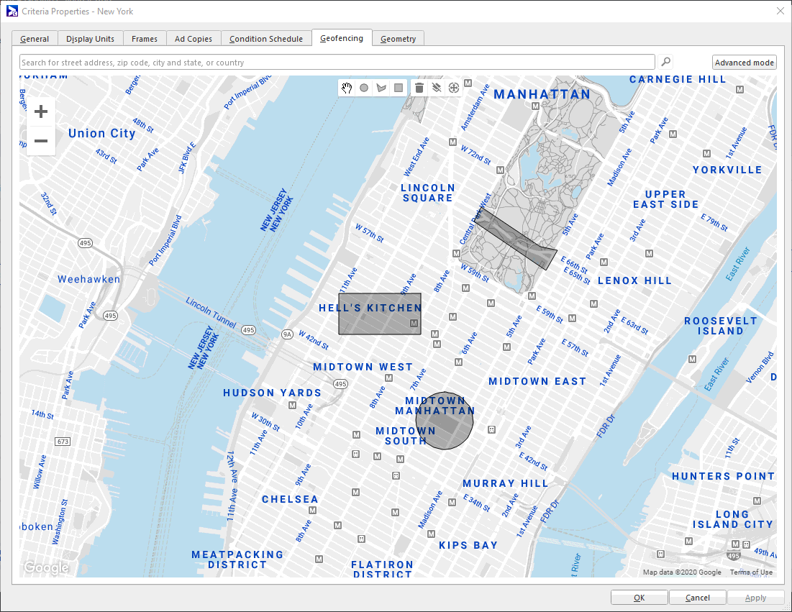792x612 pixels.
Task: Open the General tab
Action: point(35,39)
